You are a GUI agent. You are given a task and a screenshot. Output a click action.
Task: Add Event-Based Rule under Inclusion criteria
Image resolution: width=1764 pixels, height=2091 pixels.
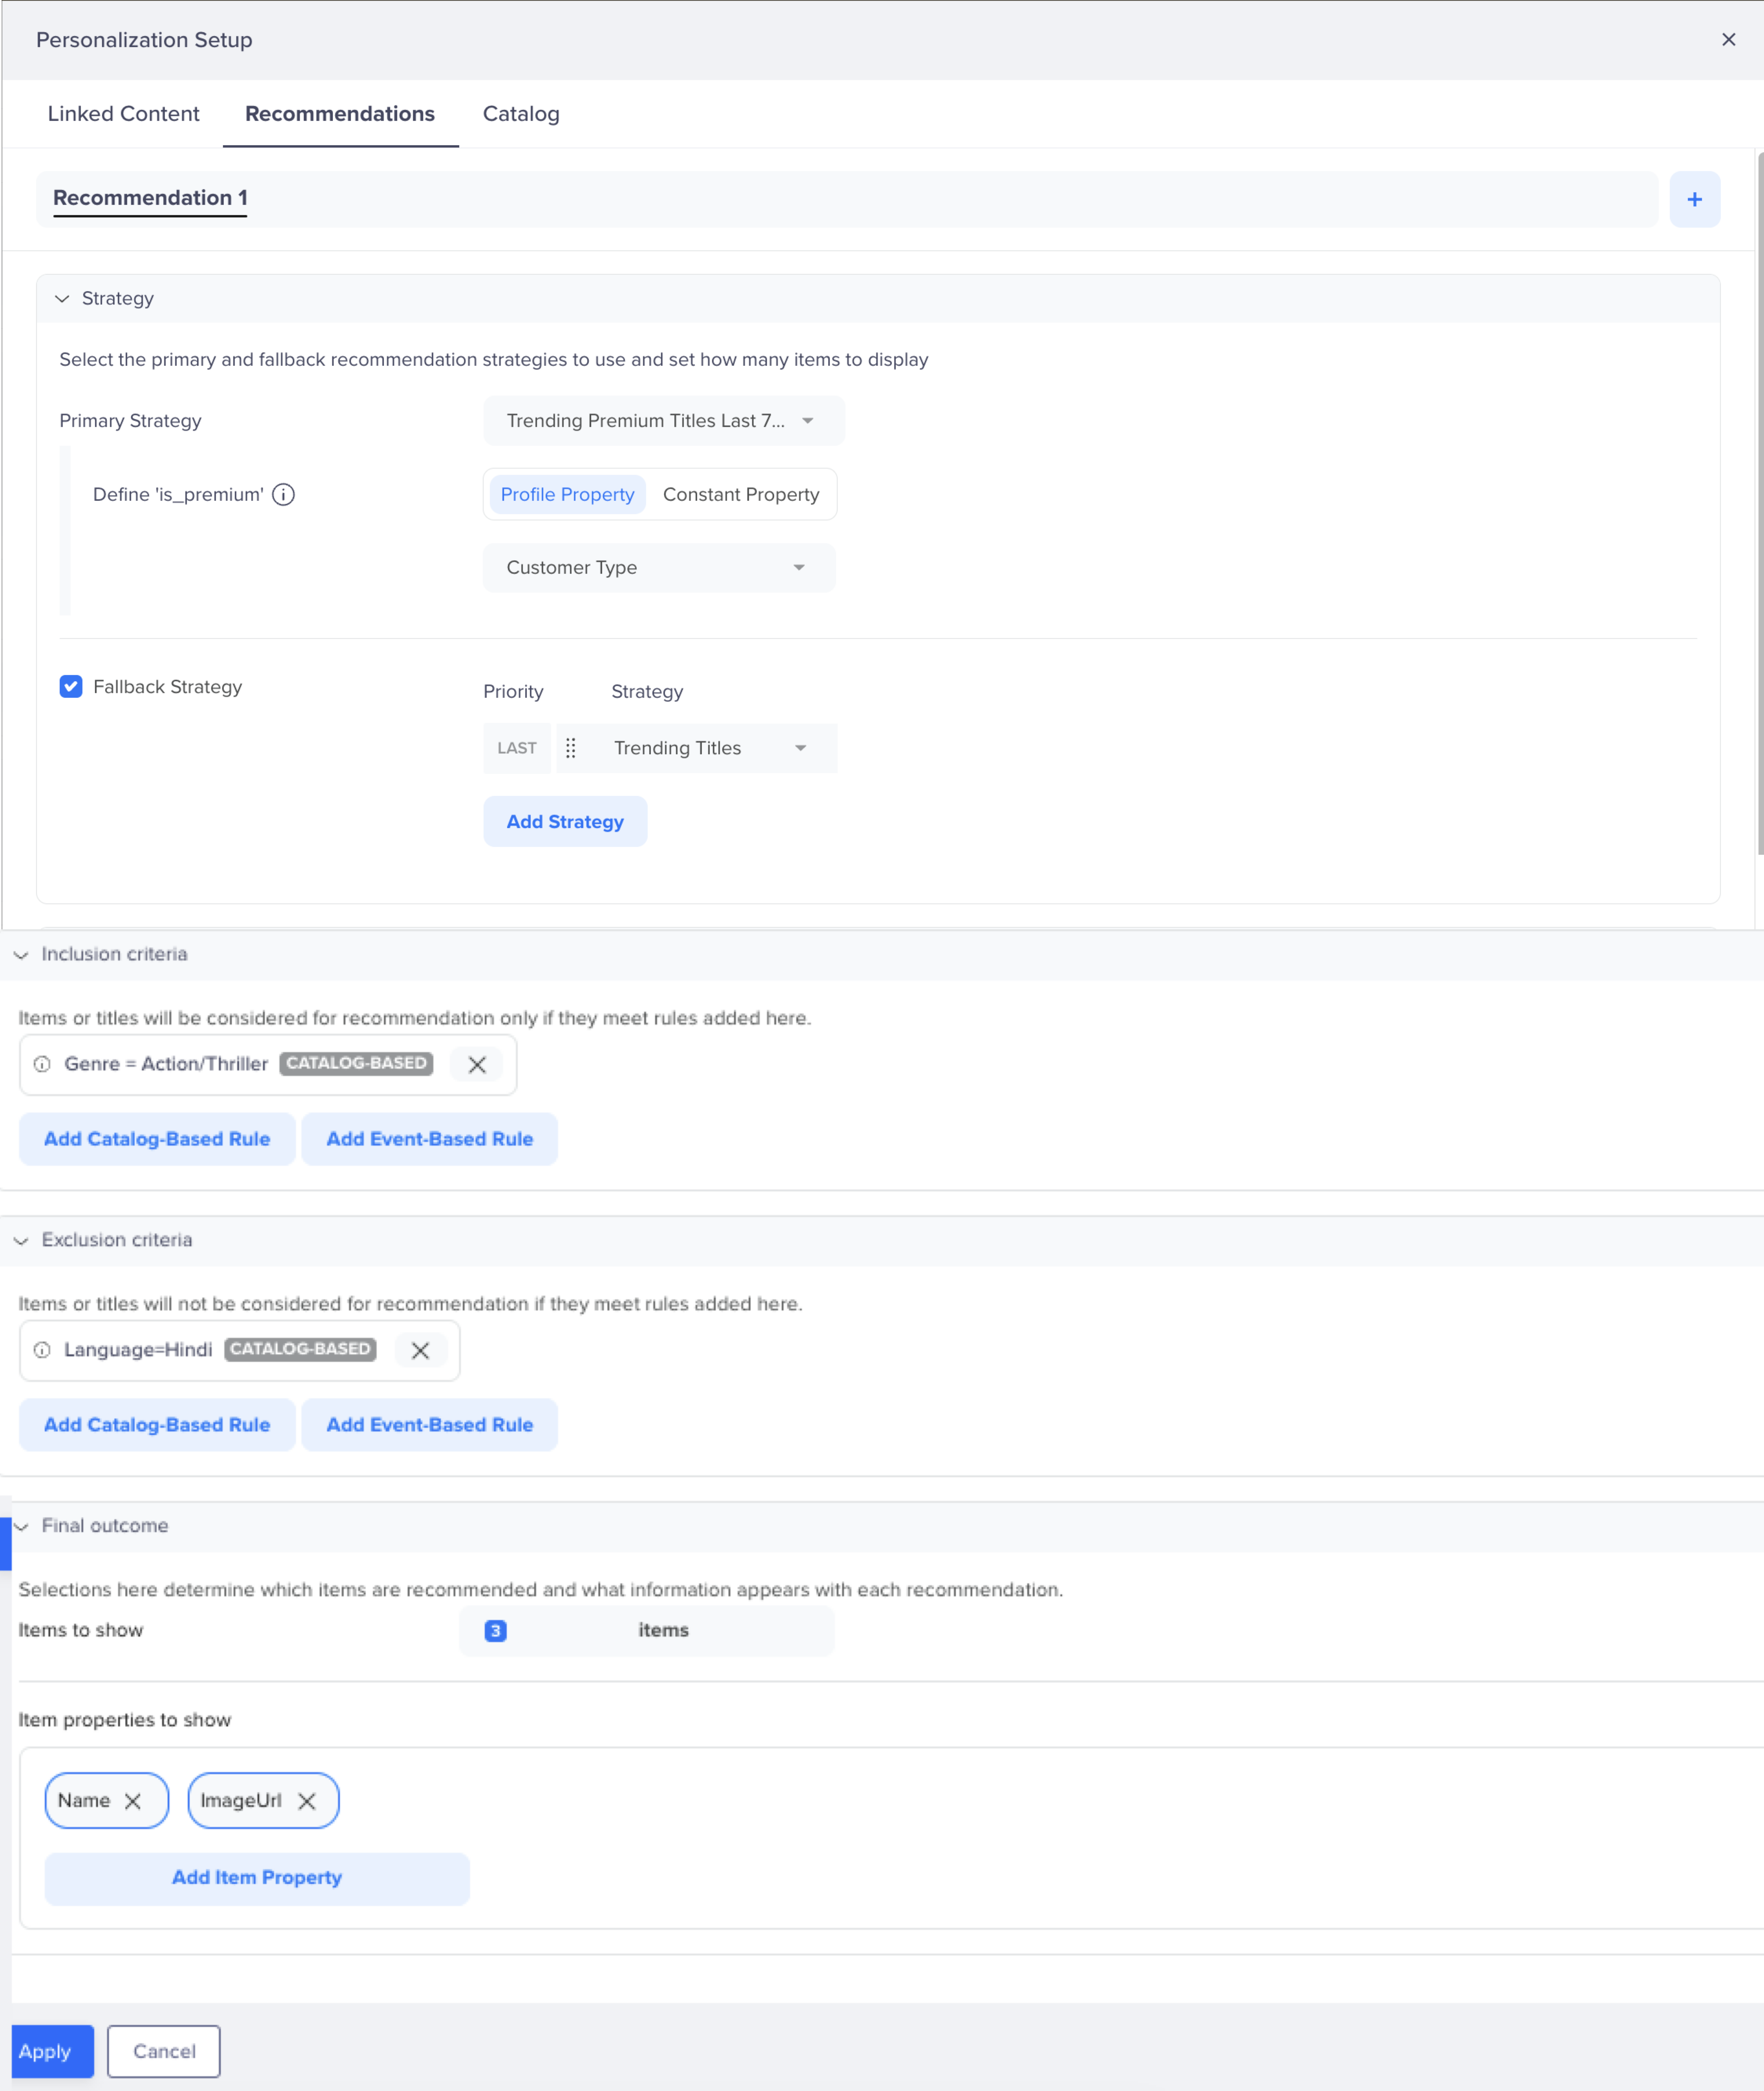pos(430,1139)
